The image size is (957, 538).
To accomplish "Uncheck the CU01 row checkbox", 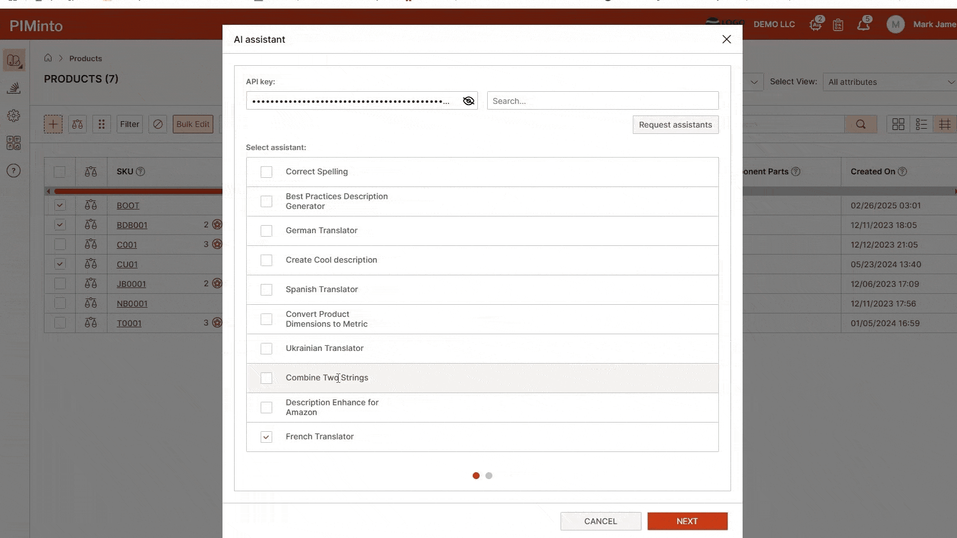I will (x=60, y=264).
